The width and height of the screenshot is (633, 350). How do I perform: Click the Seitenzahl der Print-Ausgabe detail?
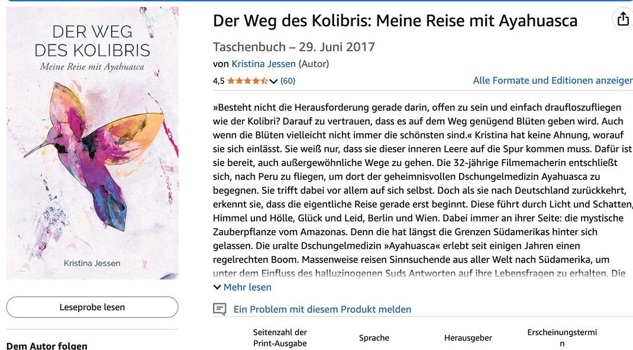click(x=280, y=338)
